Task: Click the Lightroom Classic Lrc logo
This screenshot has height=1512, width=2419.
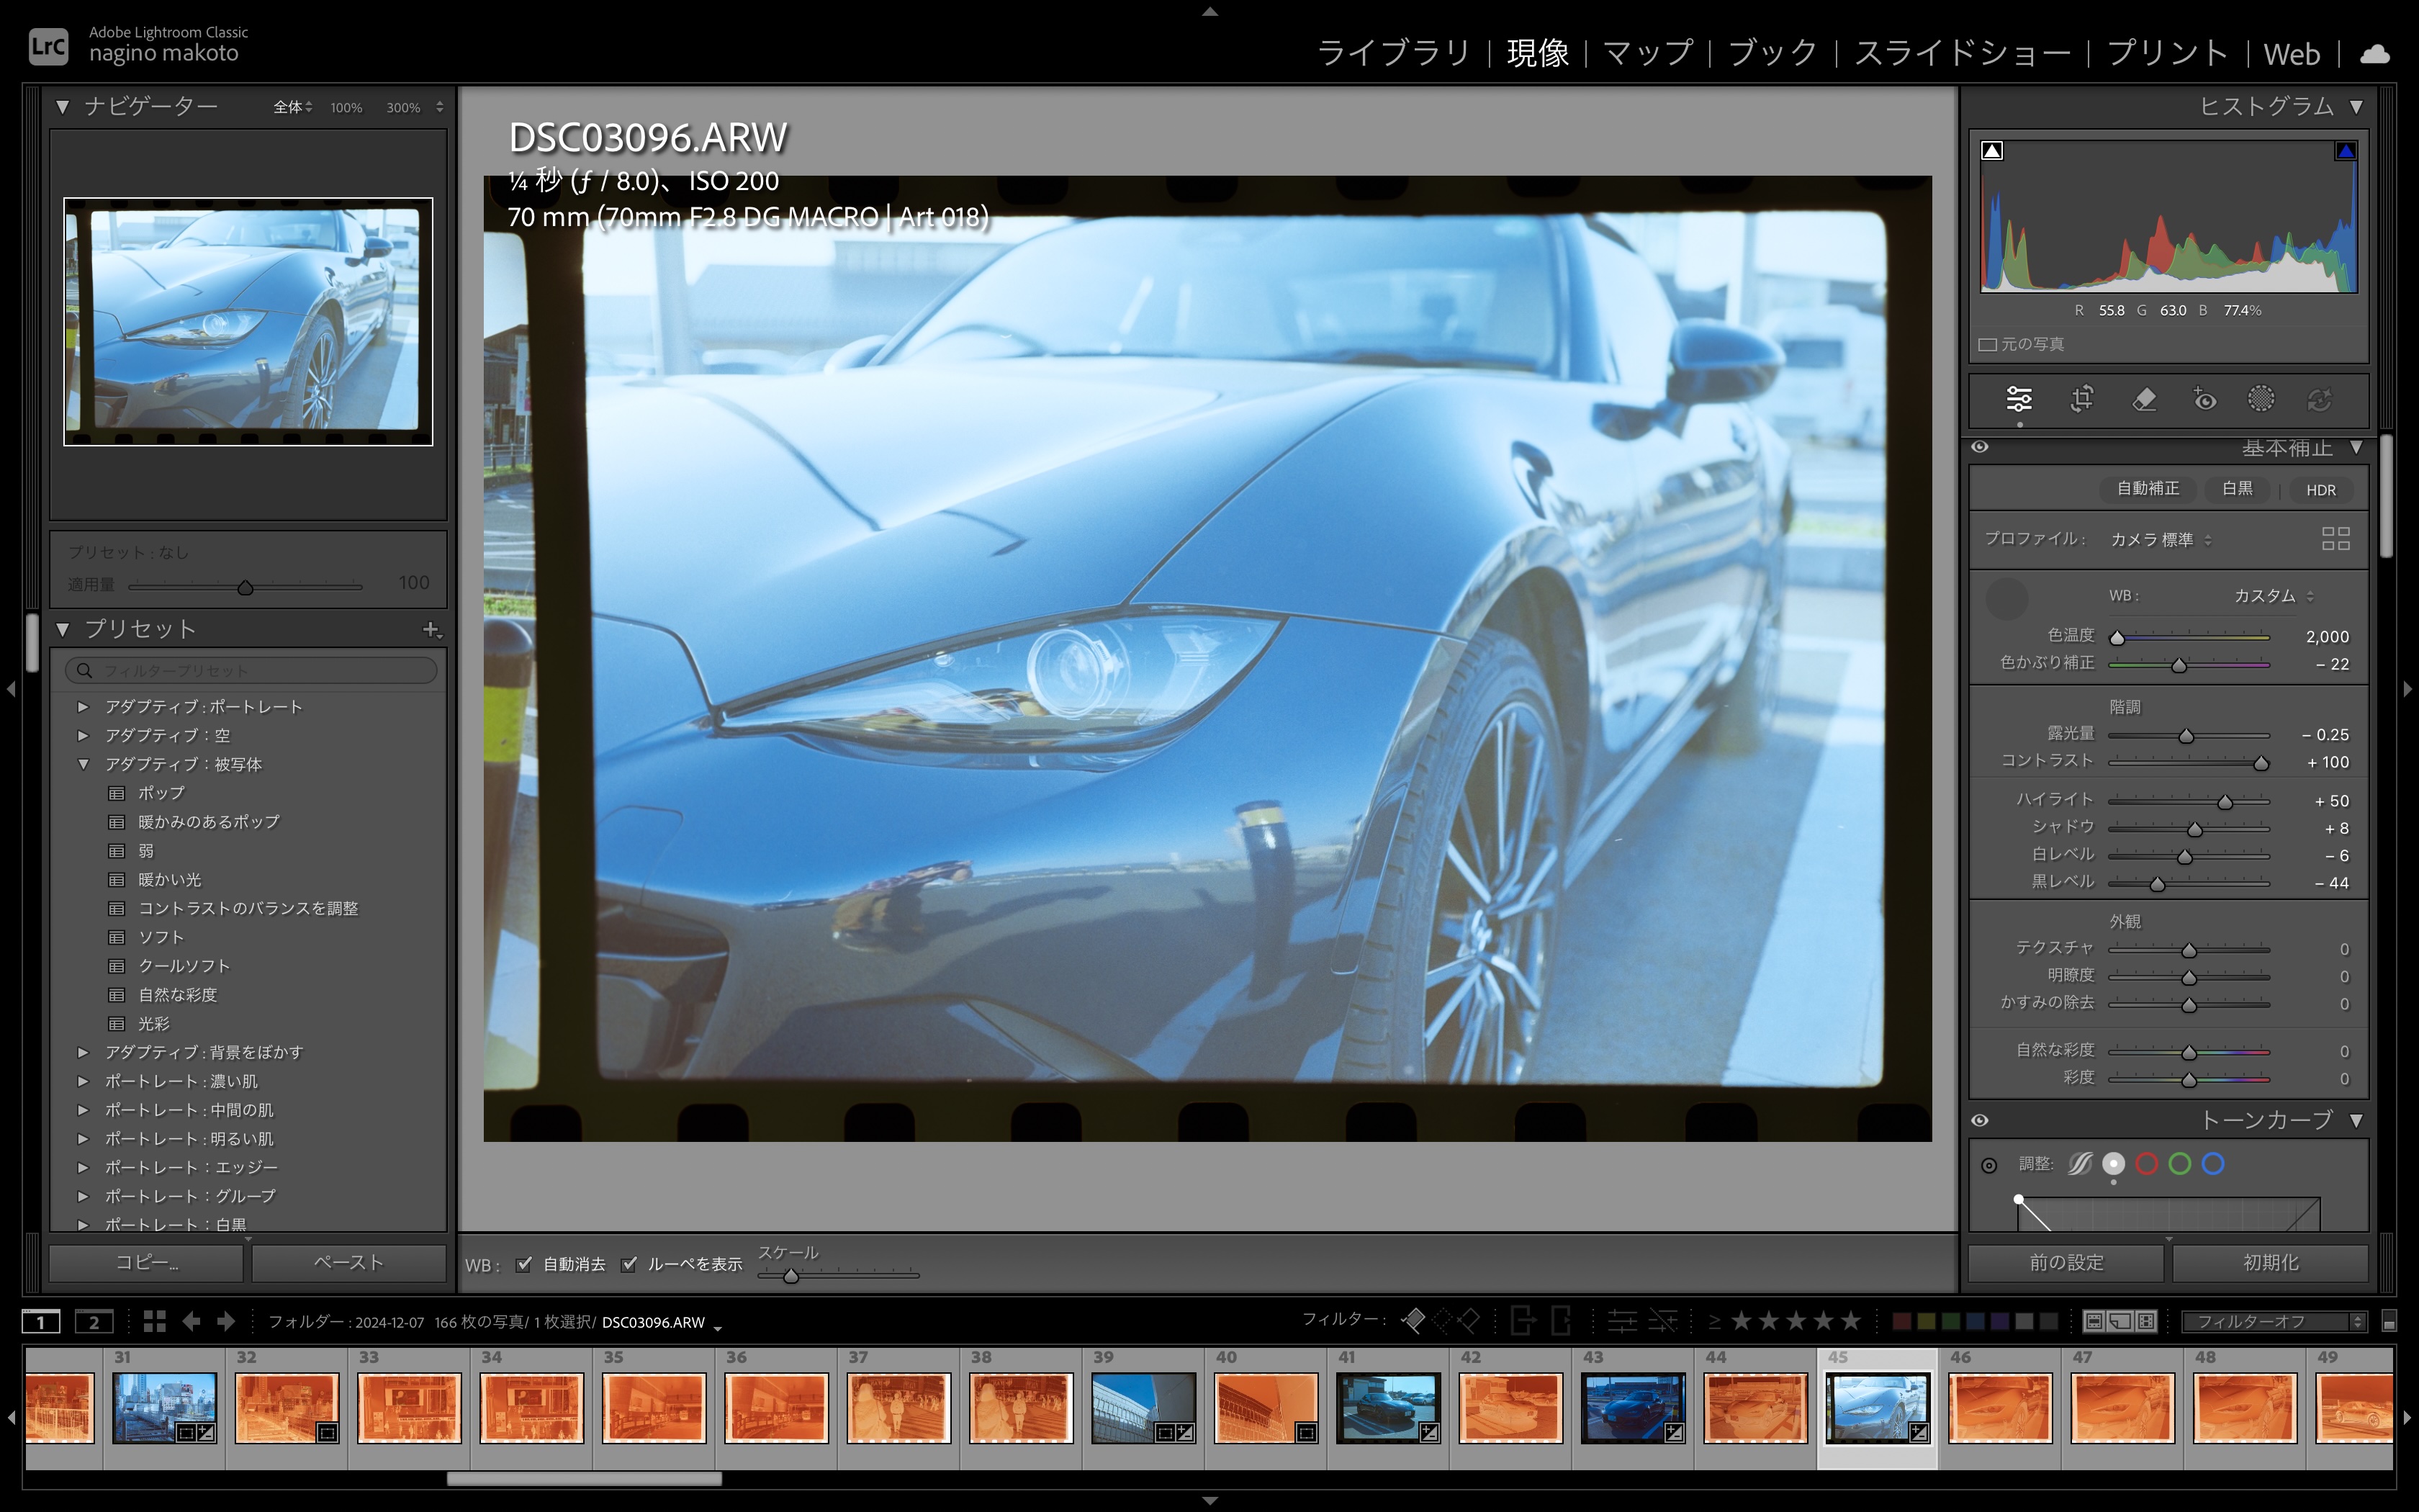Action: click(x=48, y=46)
